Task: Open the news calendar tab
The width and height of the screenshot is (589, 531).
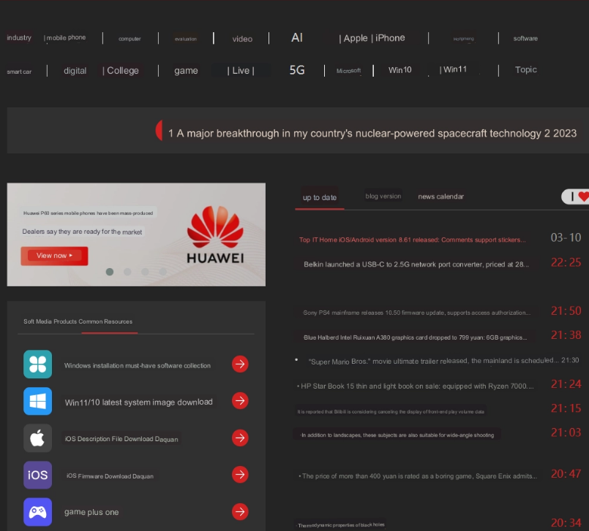Action: [441, 196]
